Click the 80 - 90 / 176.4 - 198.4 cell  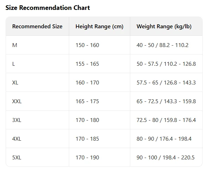pyautogui.click(x=164, y=139)
